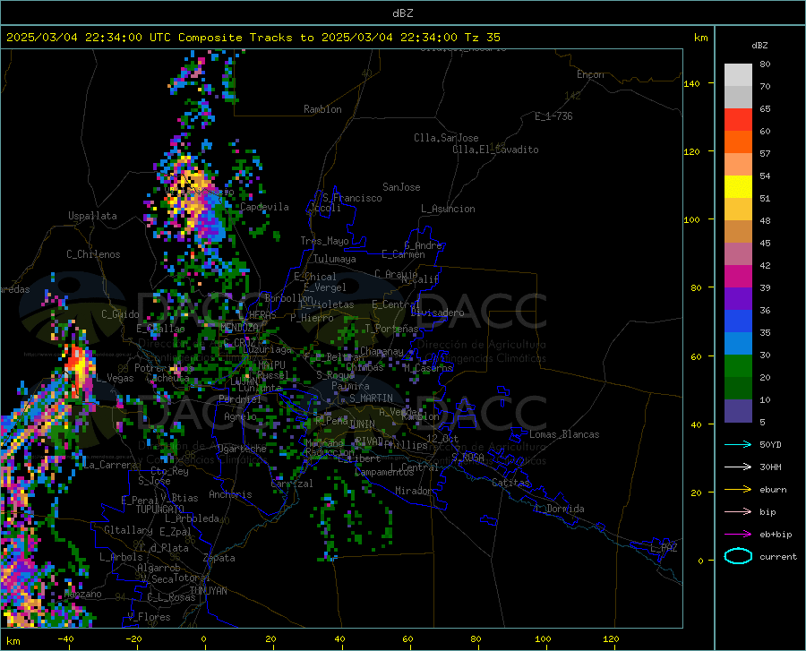Screen dimensions: 806x651
Task: Click the 'TUNUYAN' label on map
Action: [x=208, y=590]
